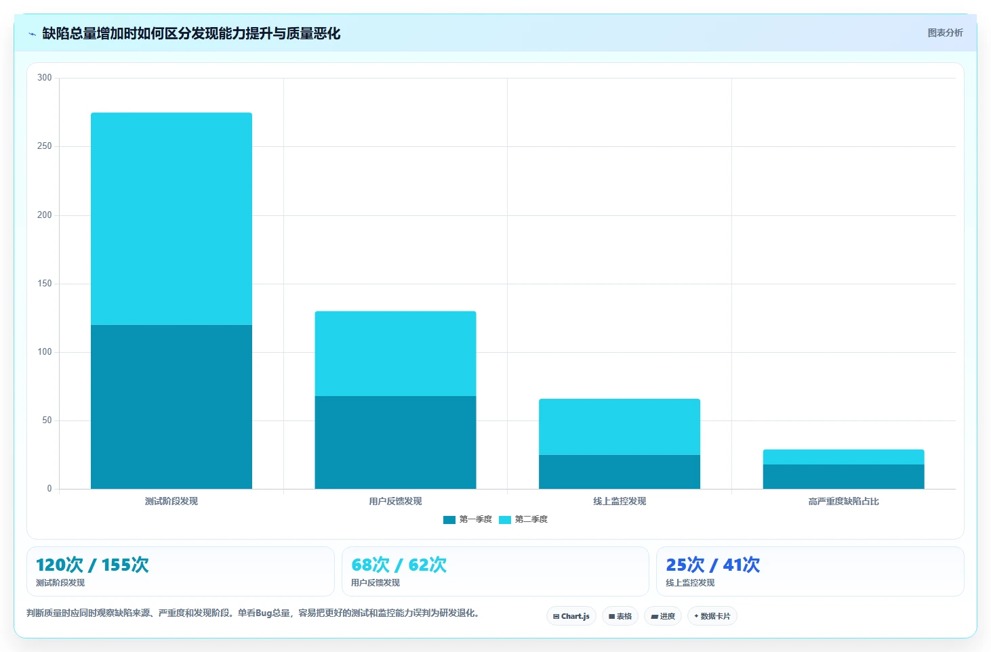This screenshot has height=652, width=991.
Task: Open the 25次 / 41次 stat card
Action: click(810, 571)
